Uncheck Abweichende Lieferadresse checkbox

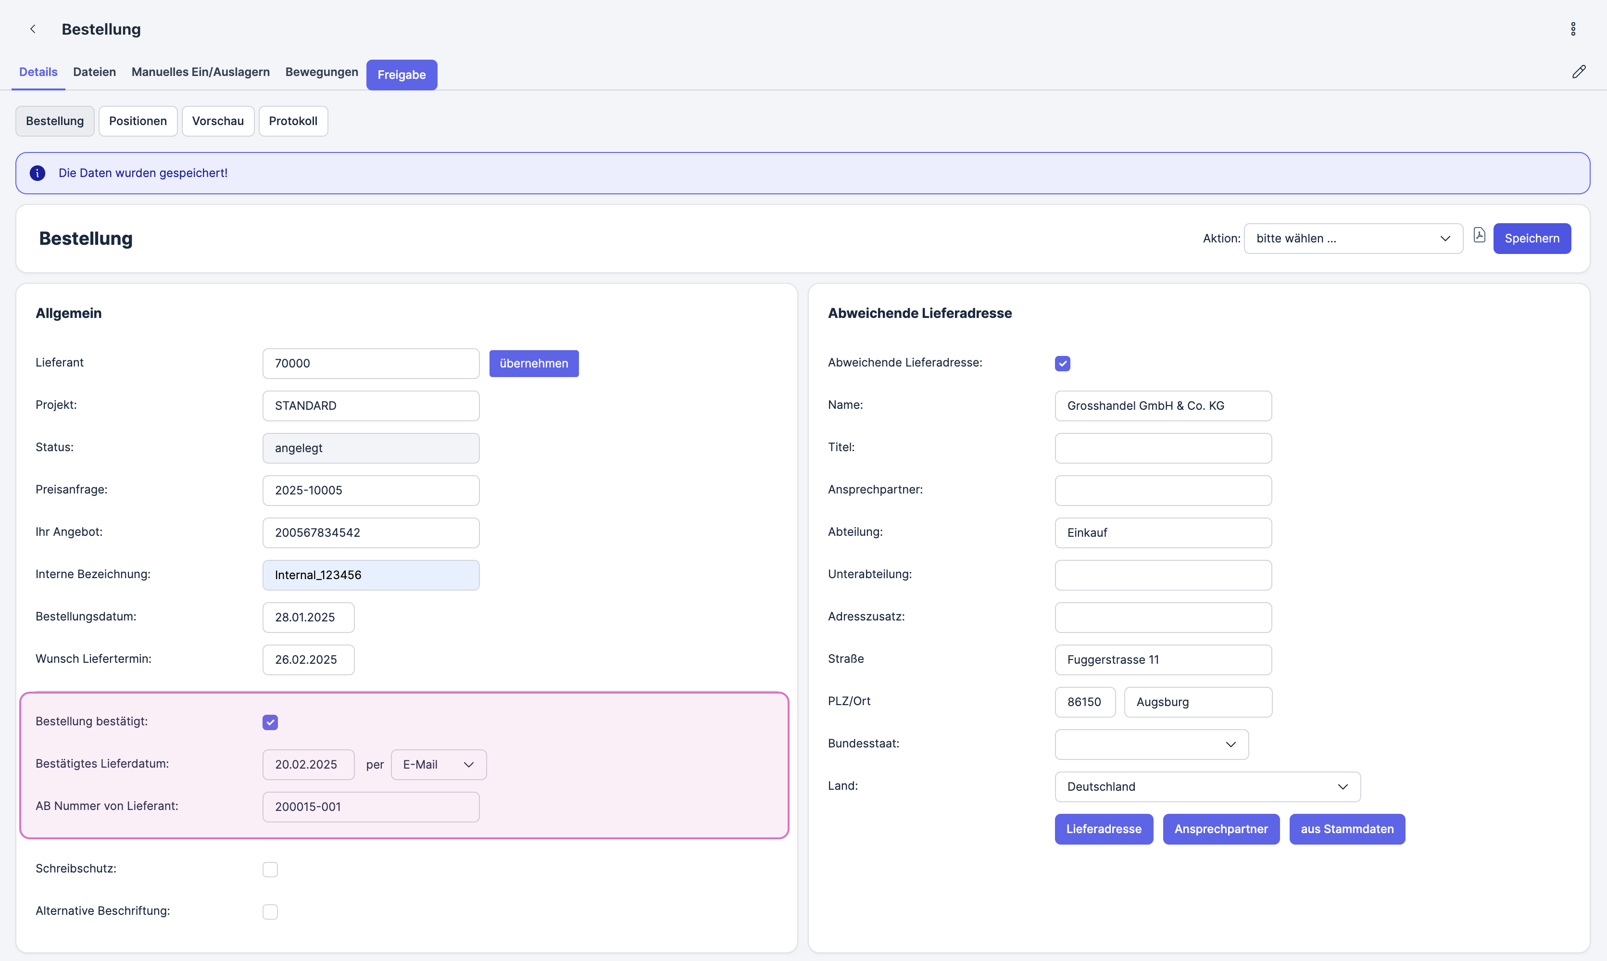[1062, 363]
